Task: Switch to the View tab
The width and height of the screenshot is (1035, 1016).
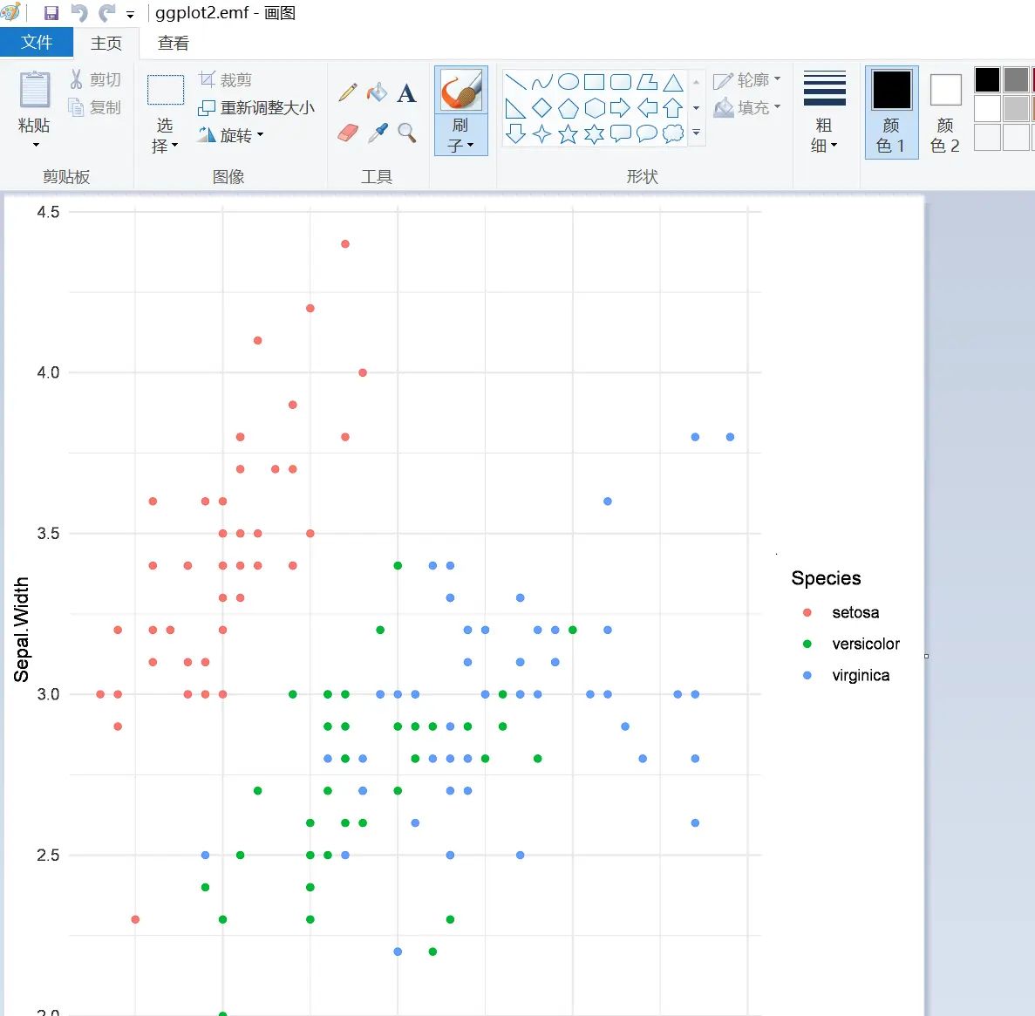Action: pyautogui.click(x=173, y=43)
